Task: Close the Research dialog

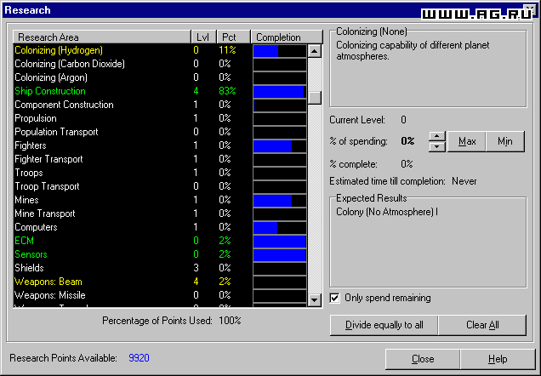Action: click(x=423, y=359)
